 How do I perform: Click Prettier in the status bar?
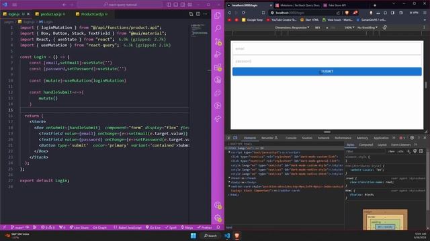tap(204, 228)
